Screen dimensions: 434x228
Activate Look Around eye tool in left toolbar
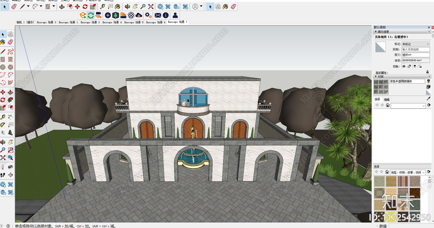(x=11, y=167)
